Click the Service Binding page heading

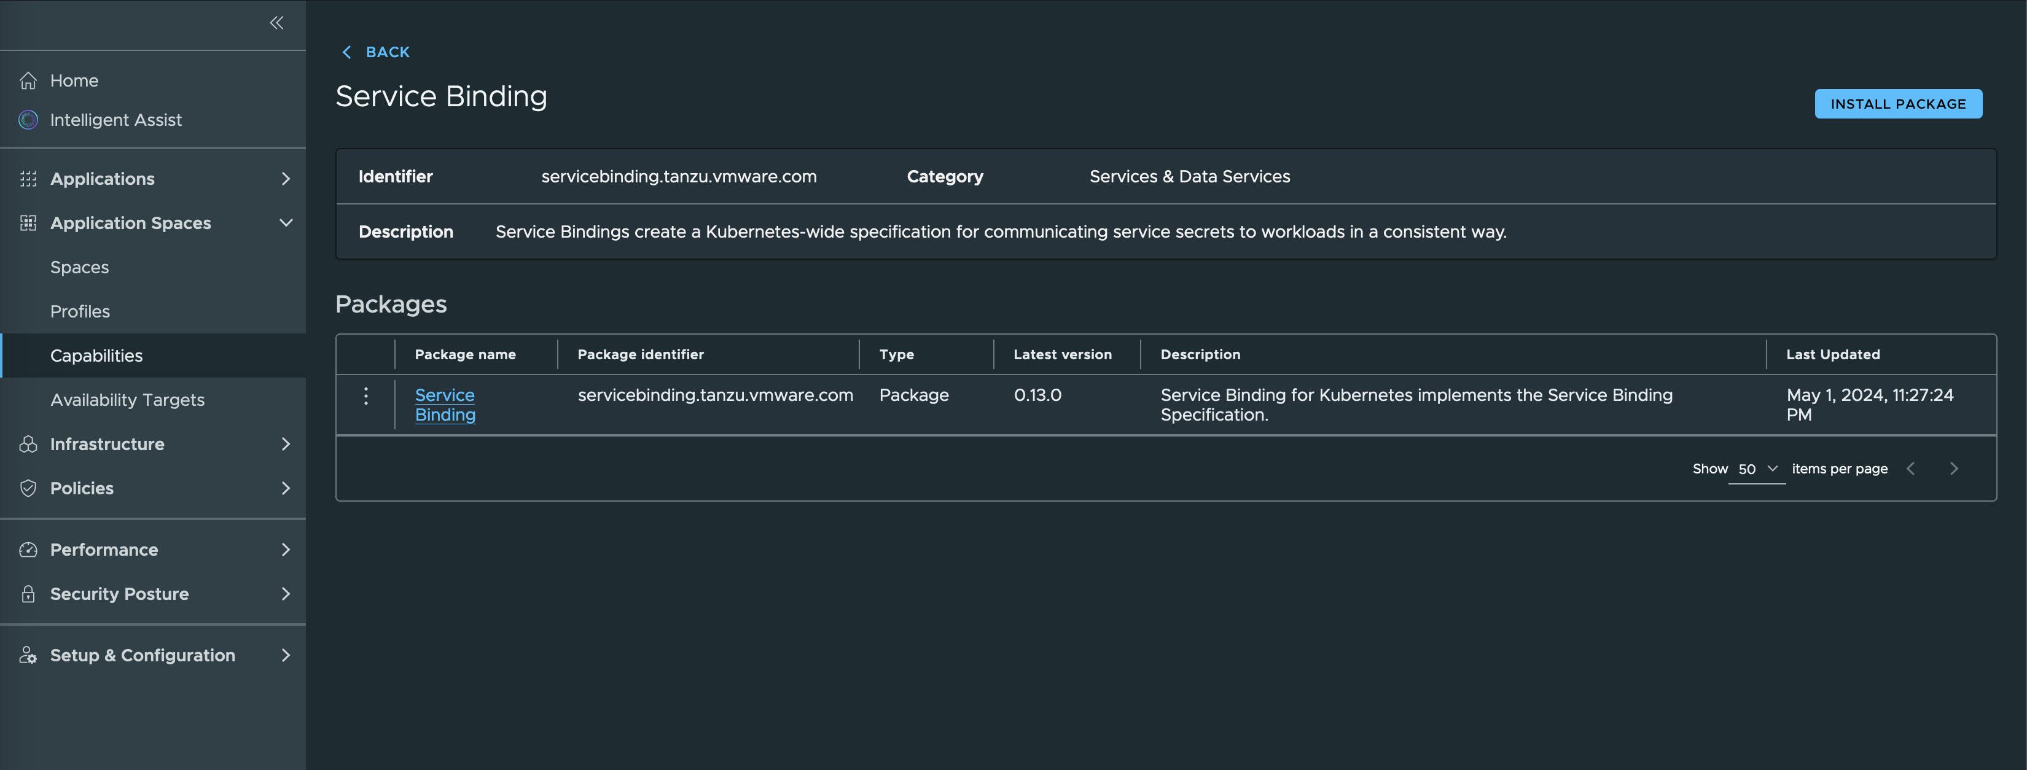coord(440,96)
